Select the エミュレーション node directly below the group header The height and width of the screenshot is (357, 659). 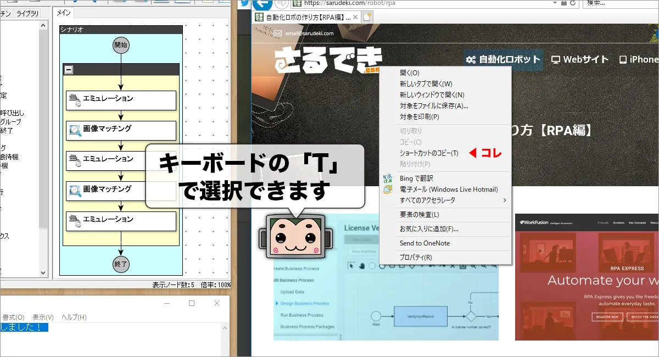click(121, 100)
